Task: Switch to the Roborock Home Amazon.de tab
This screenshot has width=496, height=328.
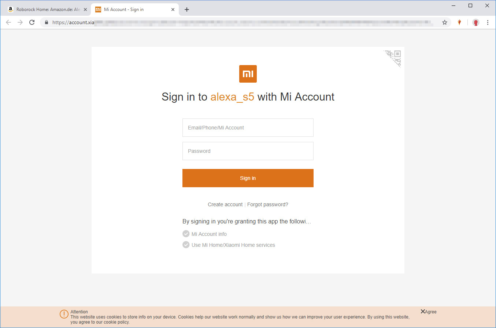Action: 44,10
